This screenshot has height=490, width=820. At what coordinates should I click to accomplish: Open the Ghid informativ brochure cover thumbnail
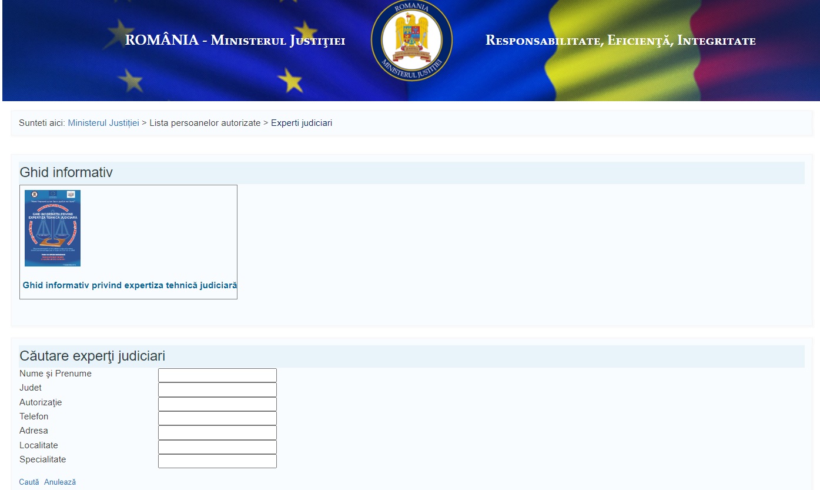click(52, 228)
